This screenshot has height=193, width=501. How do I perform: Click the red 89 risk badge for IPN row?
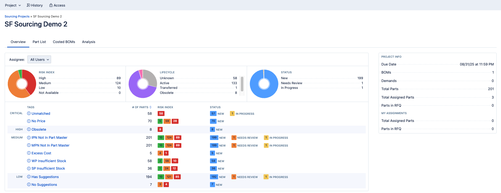(x=178, y=138)
